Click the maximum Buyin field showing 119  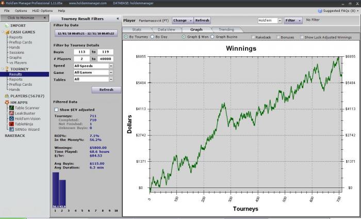point(105,52)
